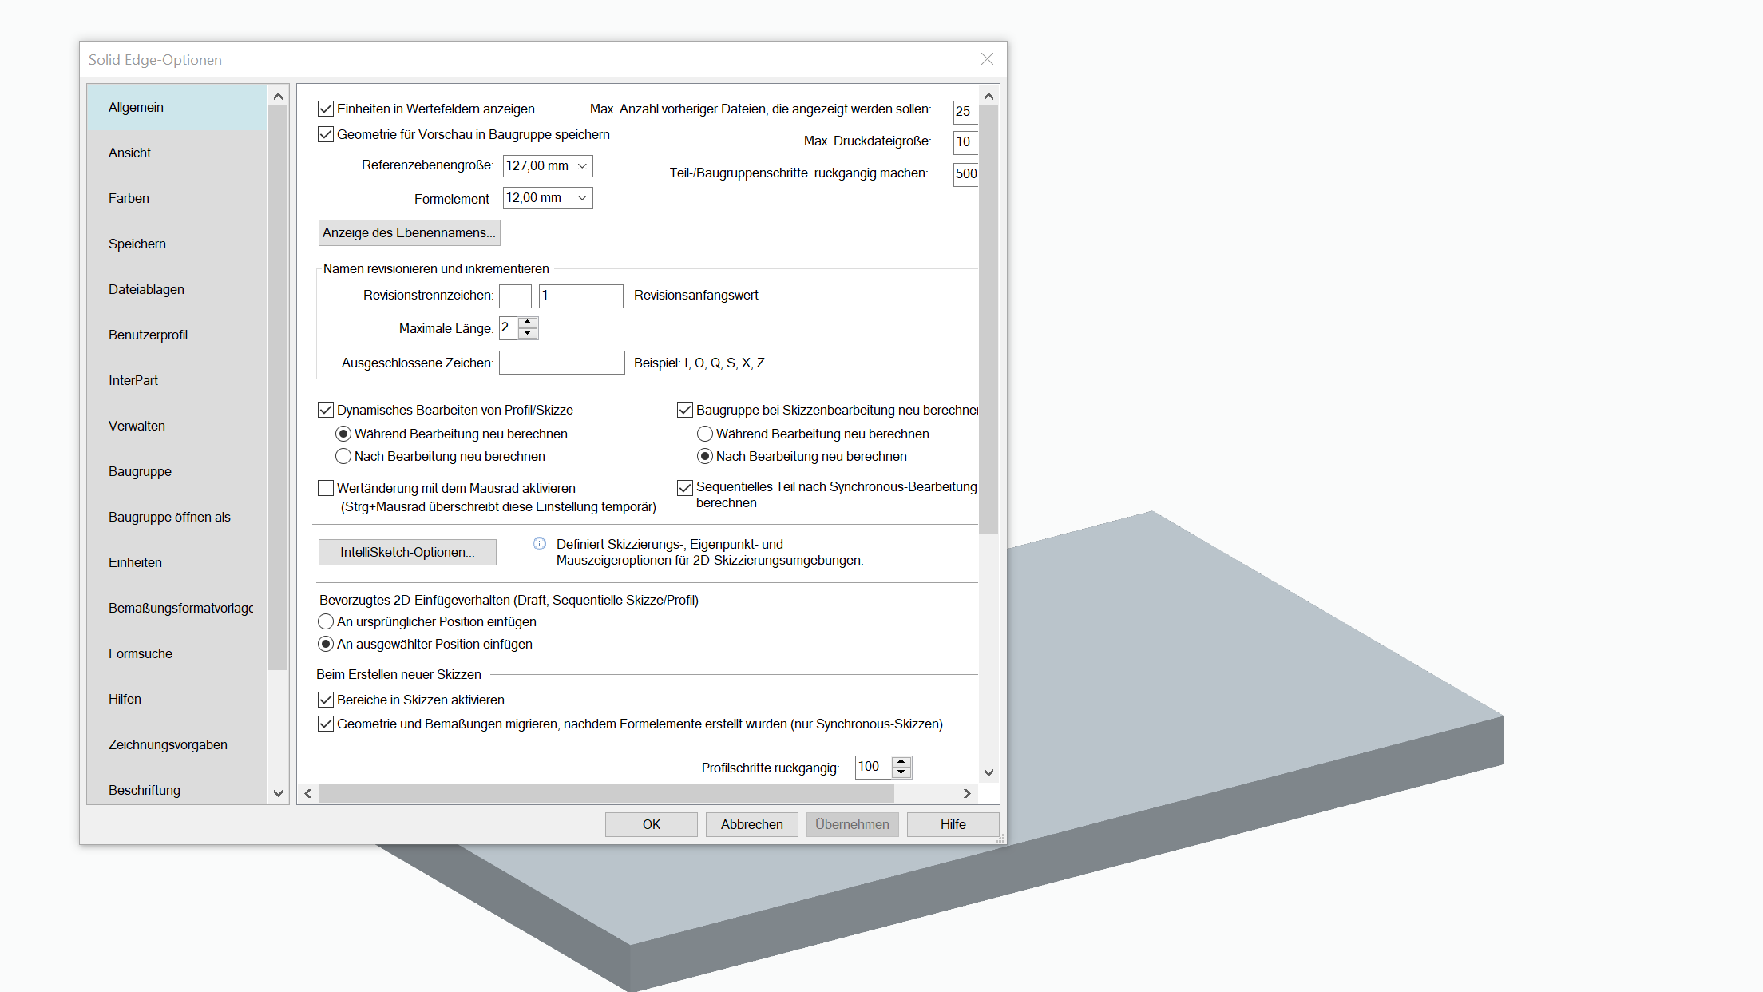Select An ursprünglicher Position einfügen radio

click(x=326, y=621)
